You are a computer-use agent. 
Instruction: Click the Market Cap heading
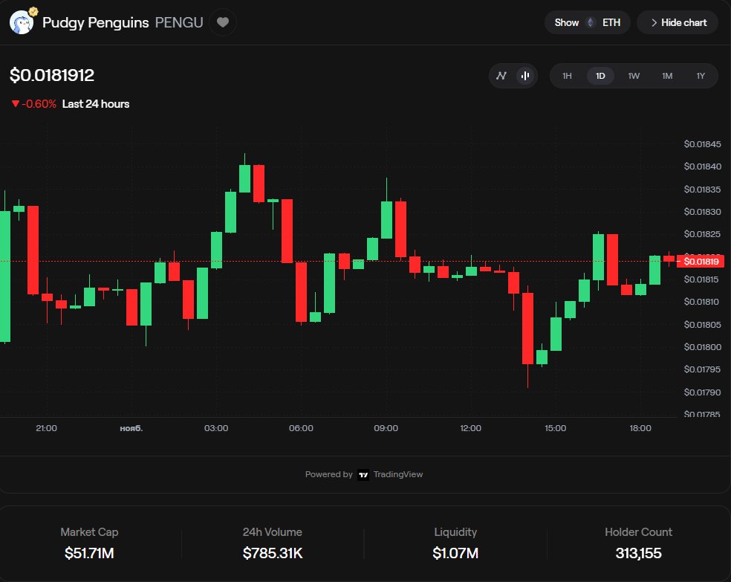click(x=89, y=532)
